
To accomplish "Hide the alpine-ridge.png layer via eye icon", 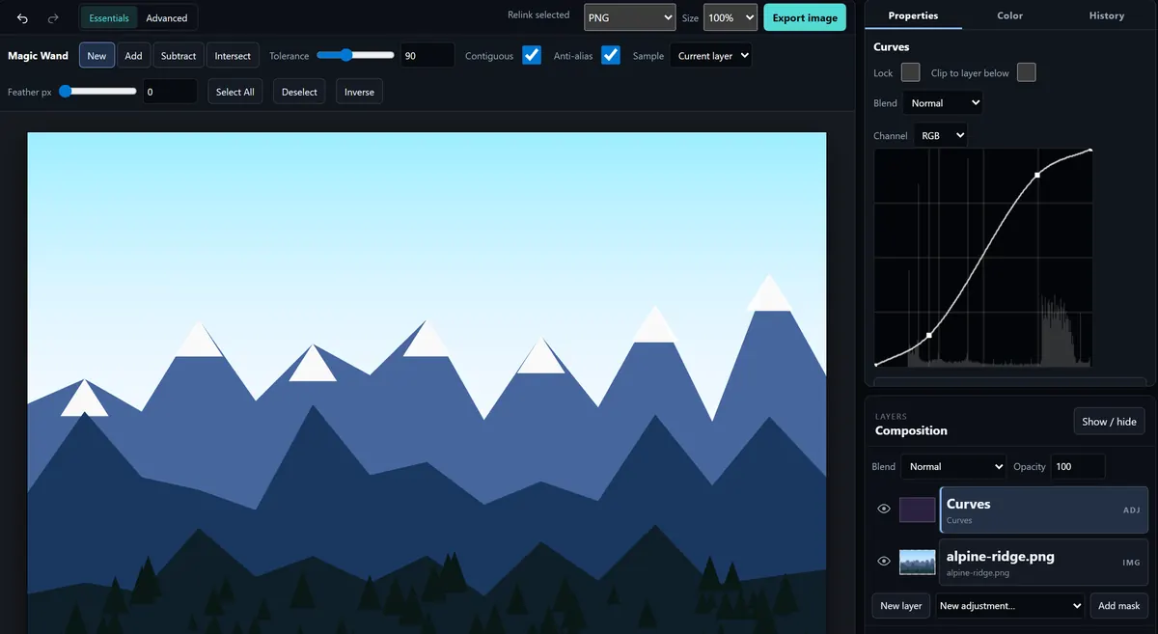I will coord(884,561).
